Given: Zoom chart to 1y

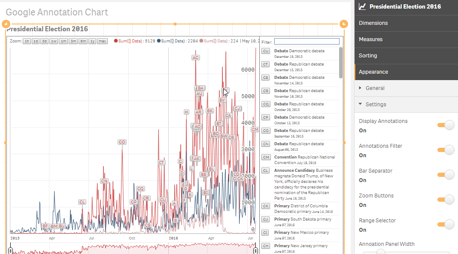Looking at the screenshot, I should 92,41.
